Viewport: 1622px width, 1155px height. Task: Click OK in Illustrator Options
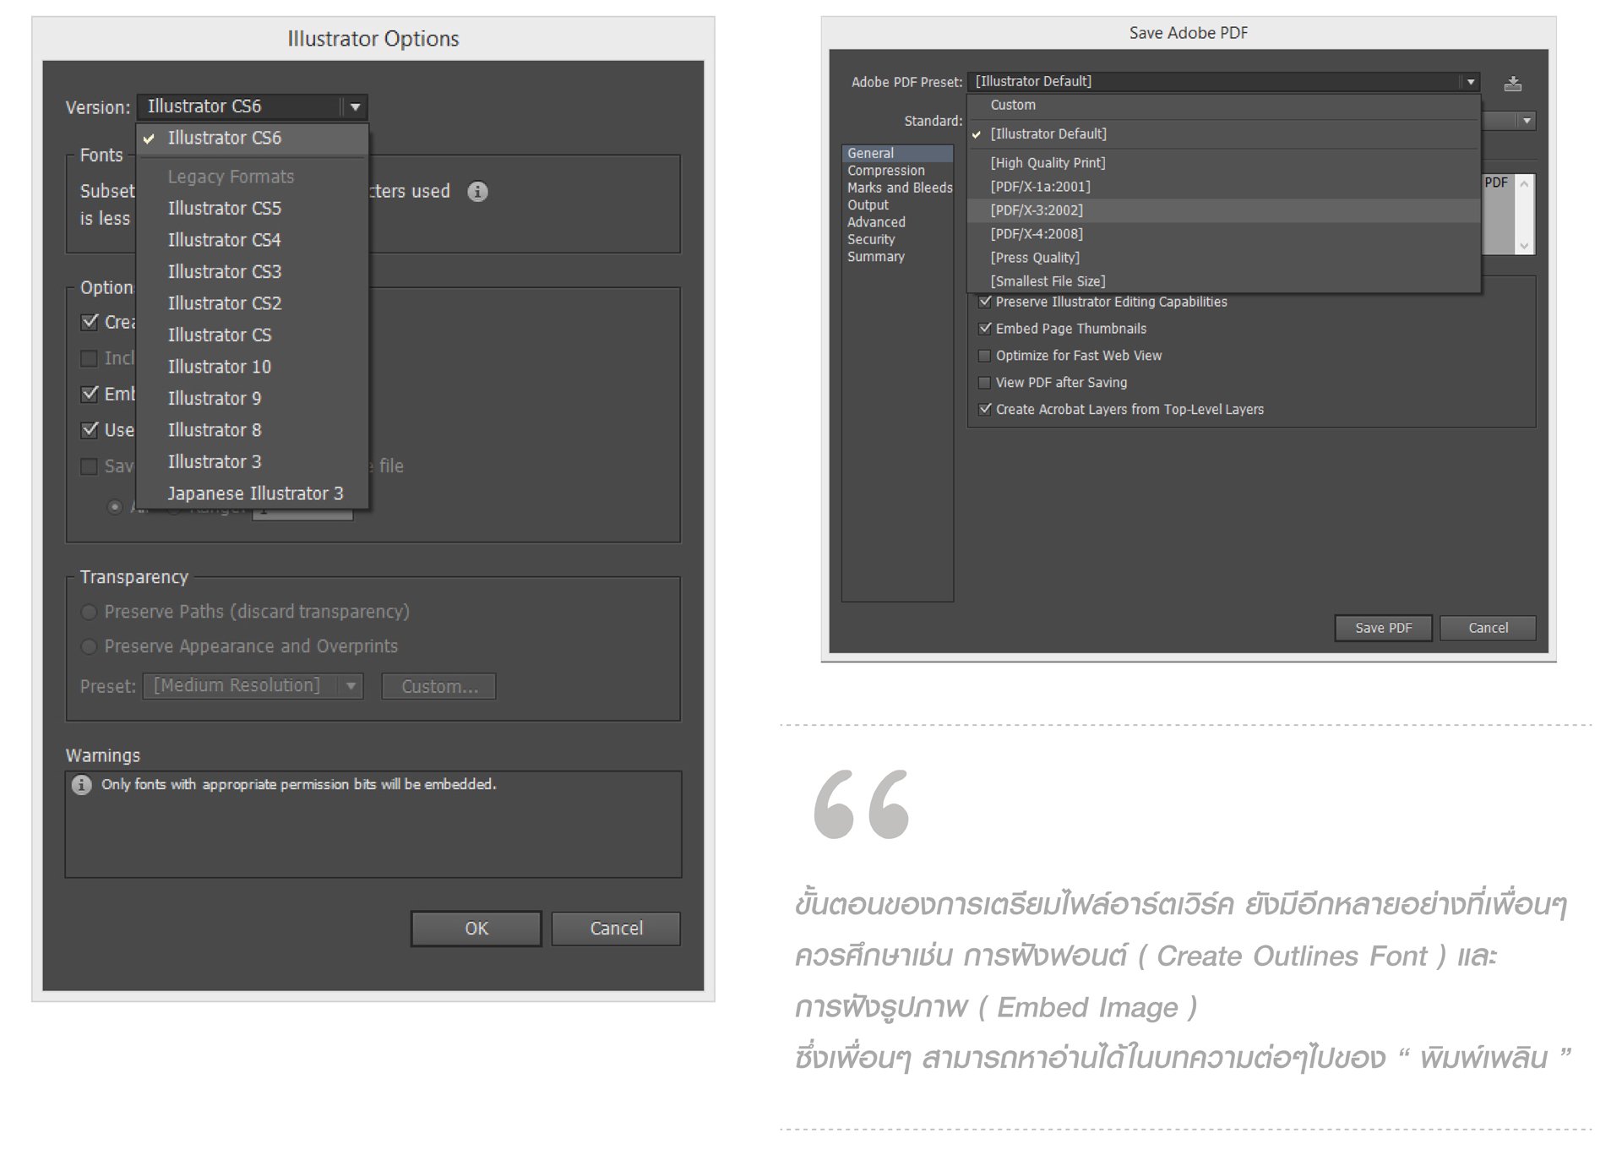pyautogui.click(x=476, y=929)
